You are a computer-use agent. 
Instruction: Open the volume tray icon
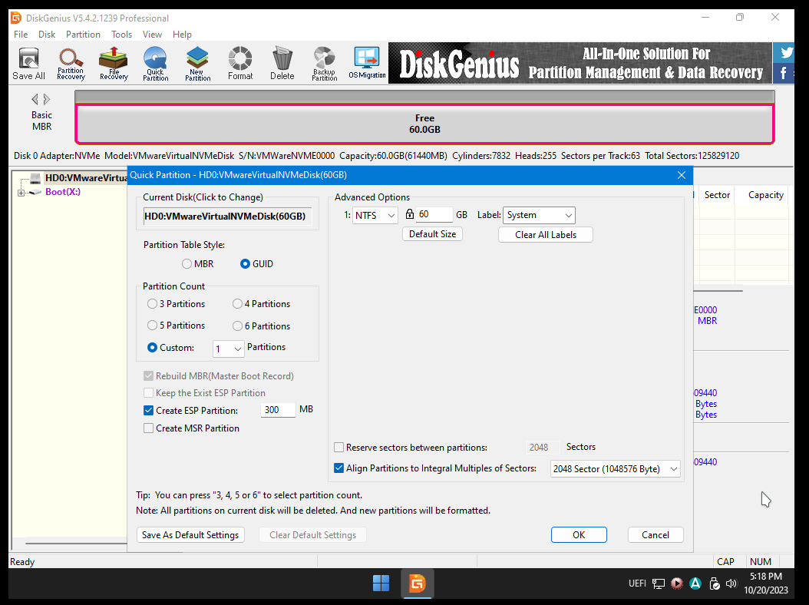tap(731, 584)
